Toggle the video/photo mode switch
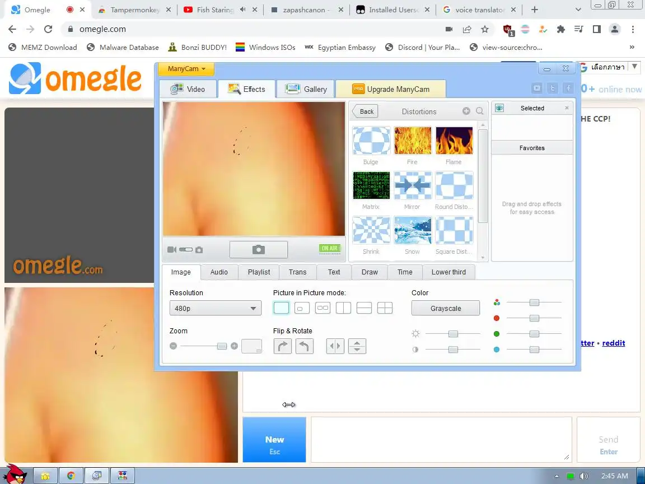Screen dimensions: 645x484 point(186,249)
